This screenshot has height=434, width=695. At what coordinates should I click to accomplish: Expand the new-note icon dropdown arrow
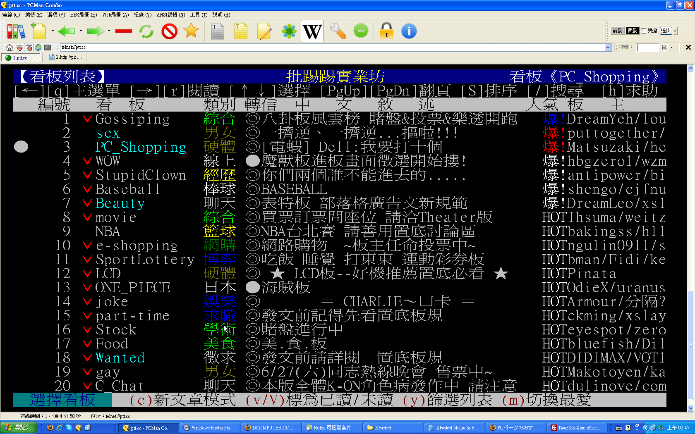53,31
